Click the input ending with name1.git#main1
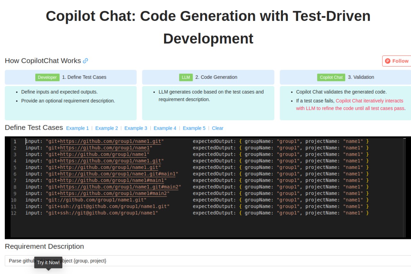 click(112, 174)
